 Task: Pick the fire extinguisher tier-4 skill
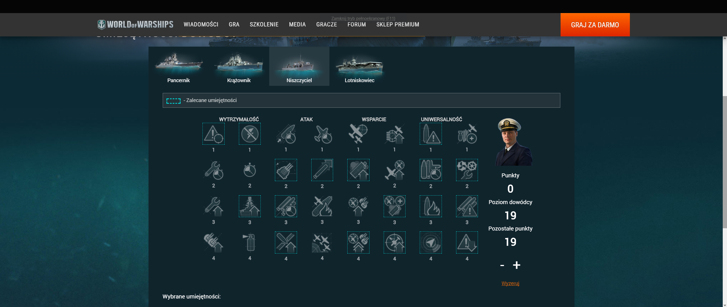[250, 242]
